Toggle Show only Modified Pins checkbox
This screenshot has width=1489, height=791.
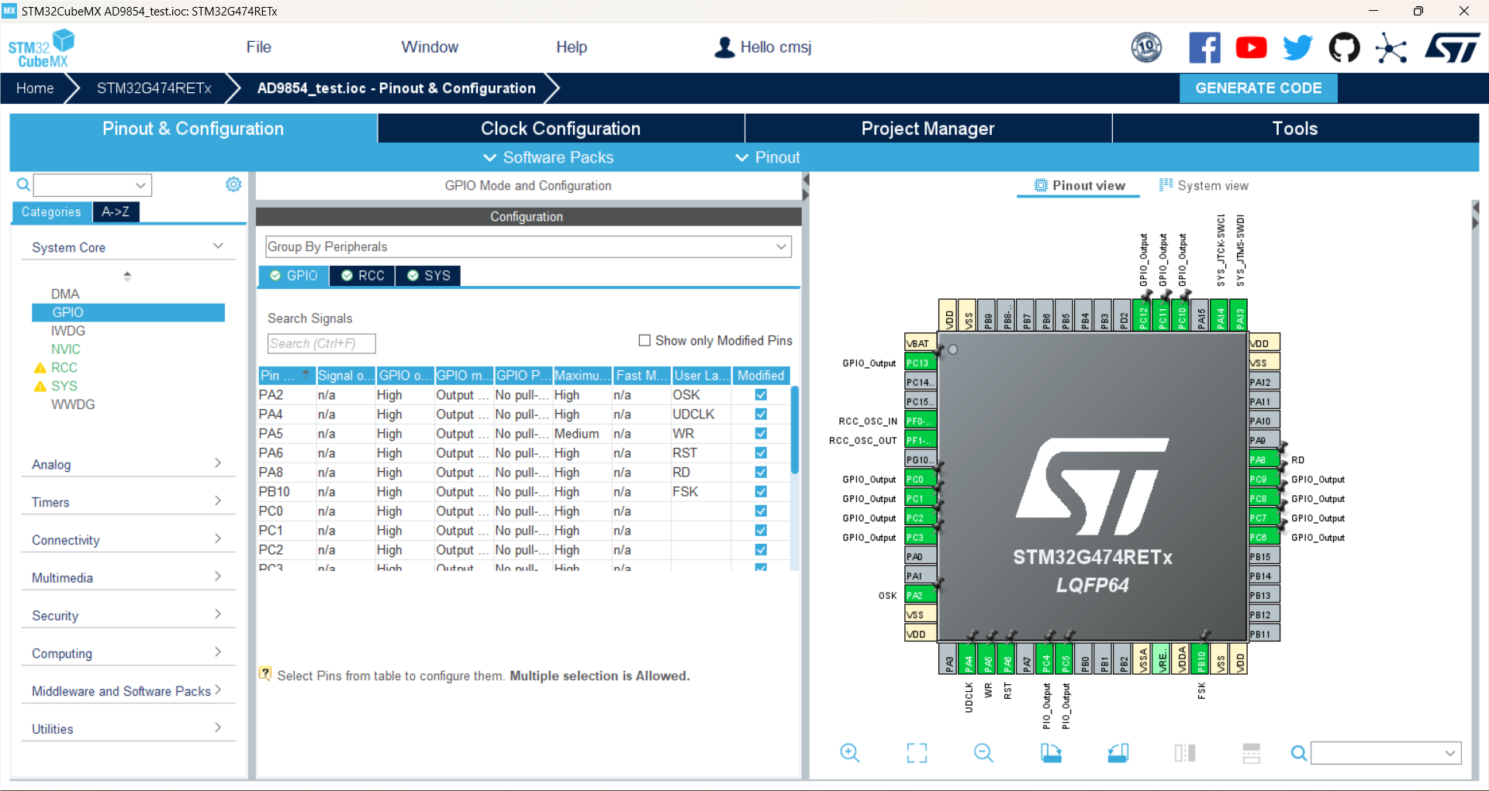click(x=644, y=340)
